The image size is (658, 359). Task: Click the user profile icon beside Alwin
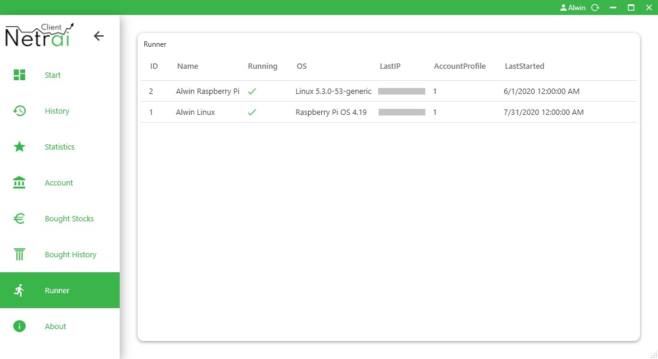coord(563,8)
